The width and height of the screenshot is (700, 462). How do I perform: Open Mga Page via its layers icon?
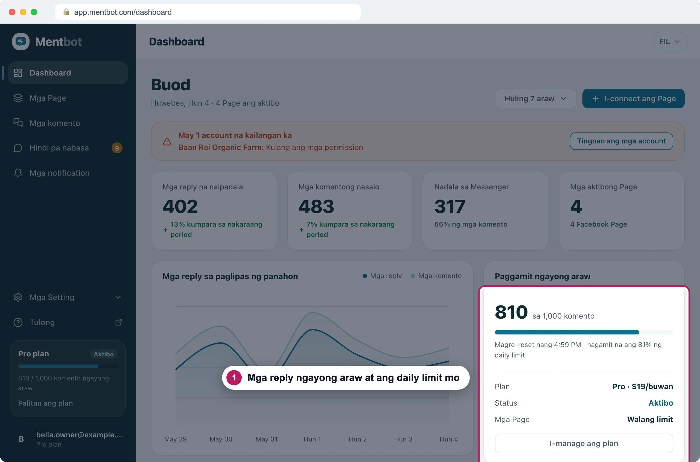pos(18,98)
